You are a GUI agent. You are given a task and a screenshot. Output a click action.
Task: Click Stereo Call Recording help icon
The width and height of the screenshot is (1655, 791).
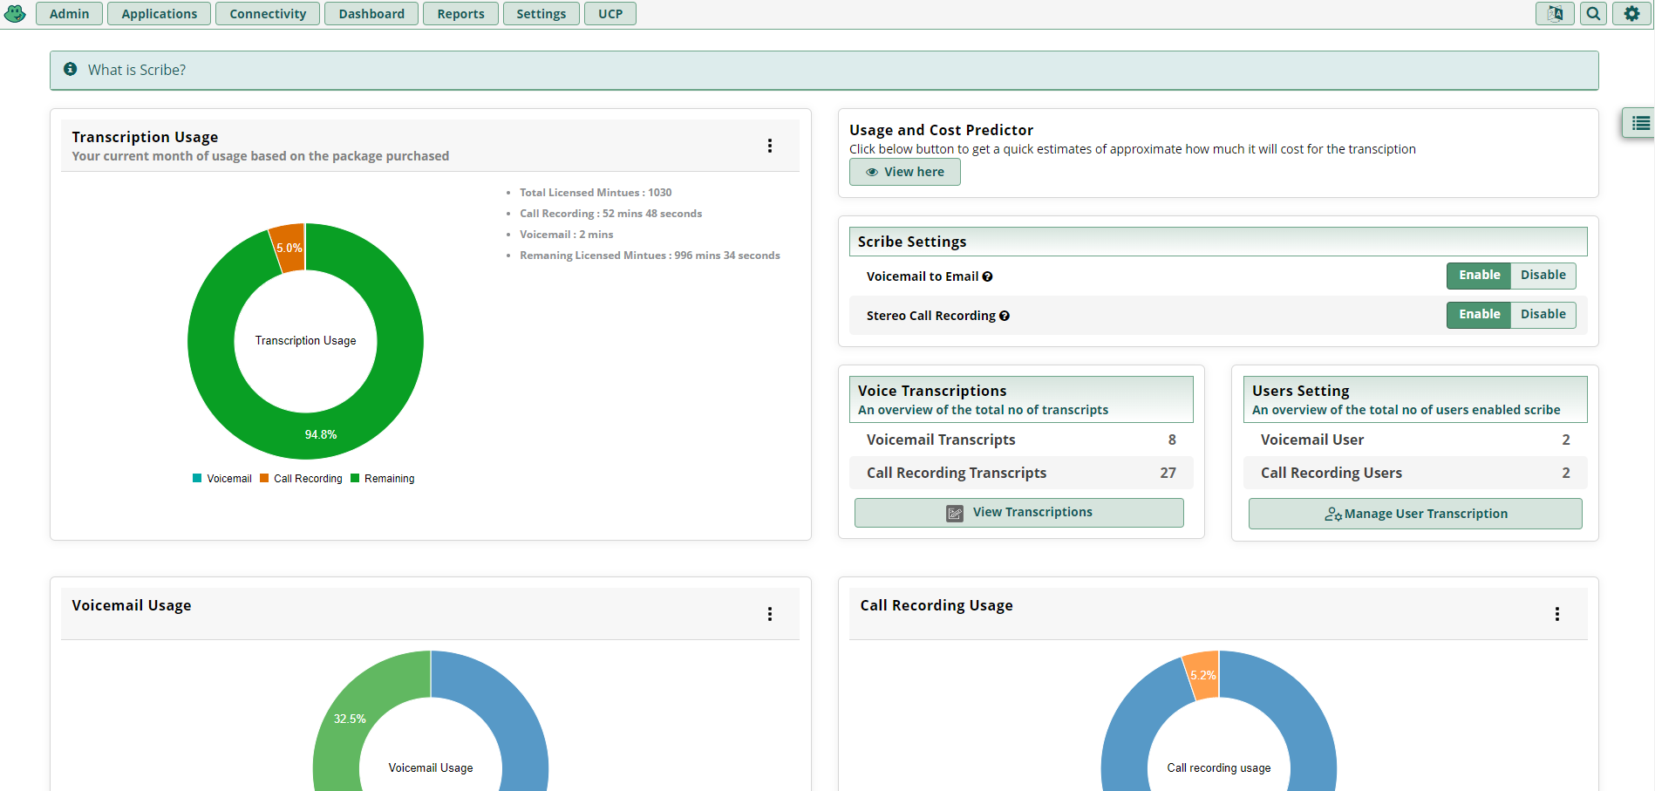(1005, 316)
